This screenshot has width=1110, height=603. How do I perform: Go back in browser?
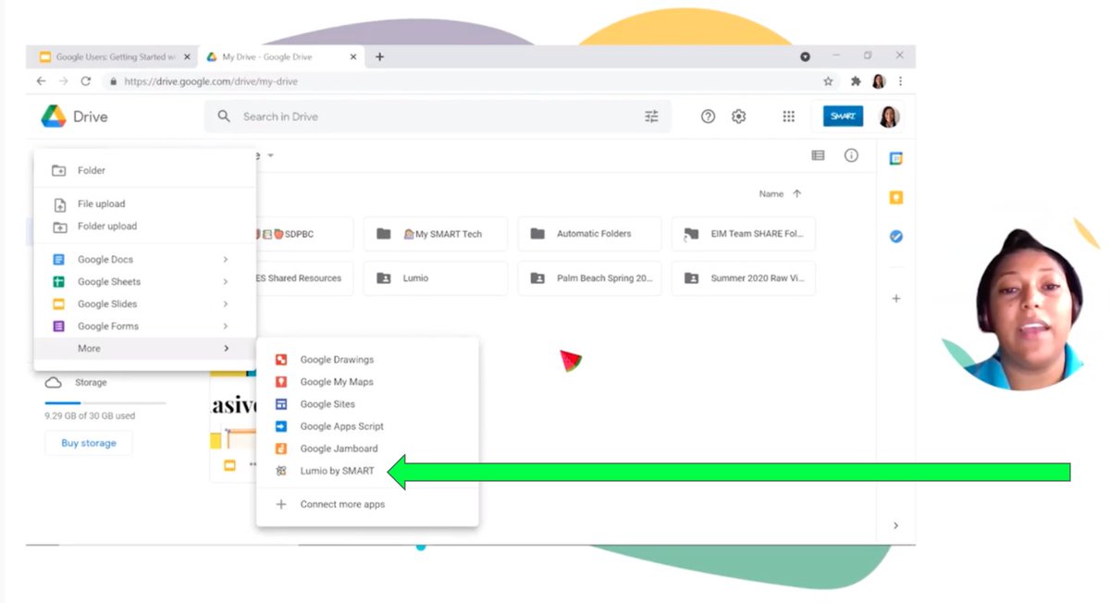[x=41, y=81]
